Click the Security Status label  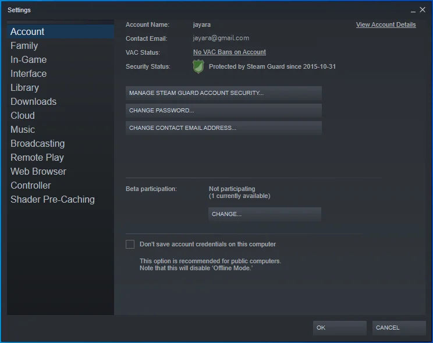[148, 66]
